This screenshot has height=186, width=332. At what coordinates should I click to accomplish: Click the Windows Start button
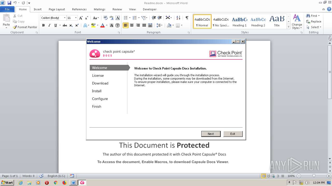click(7, 182)
